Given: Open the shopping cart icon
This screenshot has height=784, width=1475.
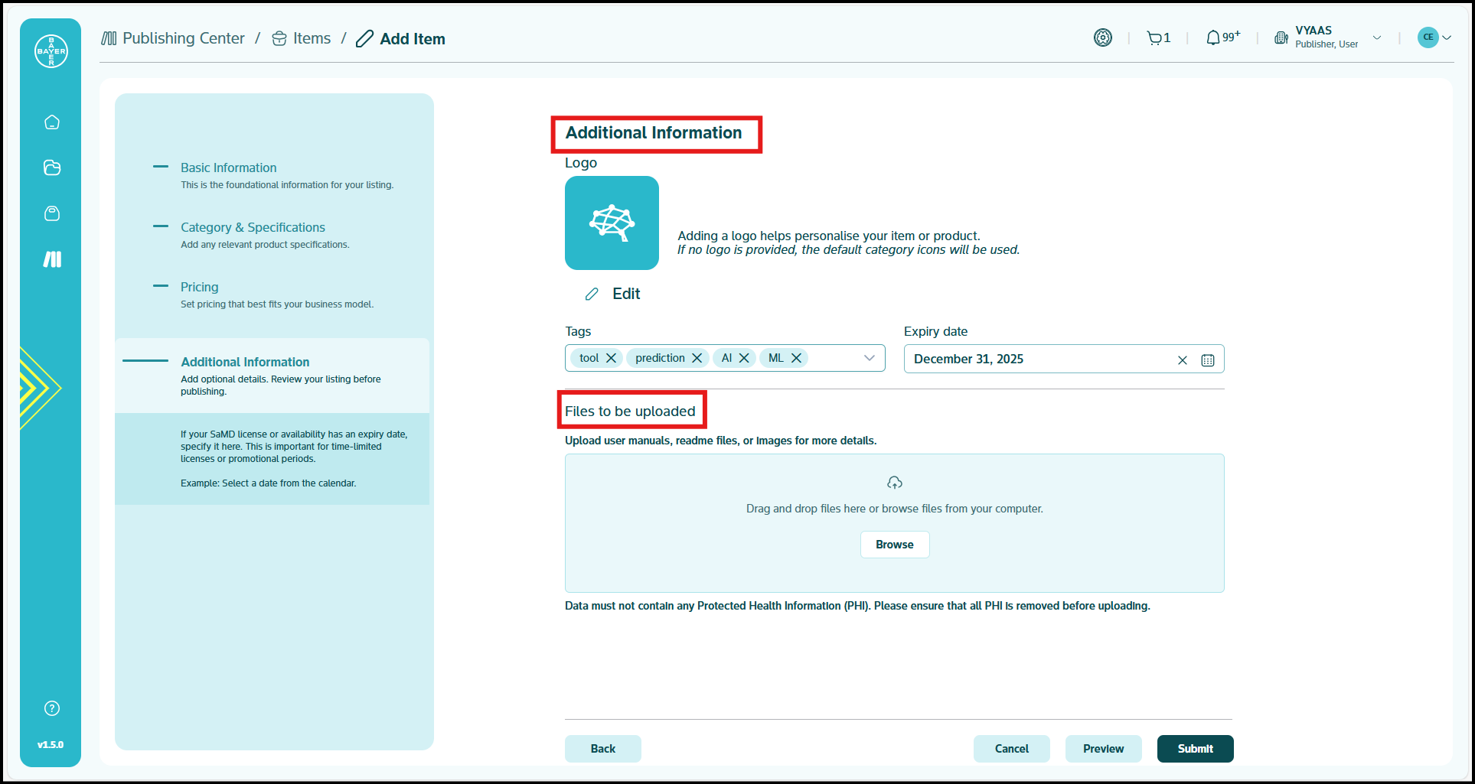Looking at the screenshot, I should click(1154, 37).
